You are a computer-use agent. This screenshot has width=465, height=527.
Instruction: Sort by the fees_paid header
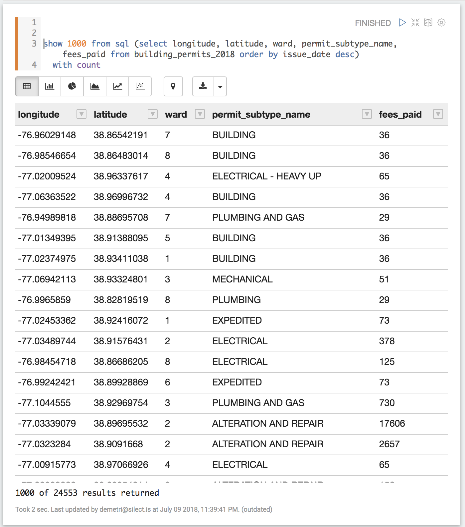pyautogui.click(x=400, y=115)
